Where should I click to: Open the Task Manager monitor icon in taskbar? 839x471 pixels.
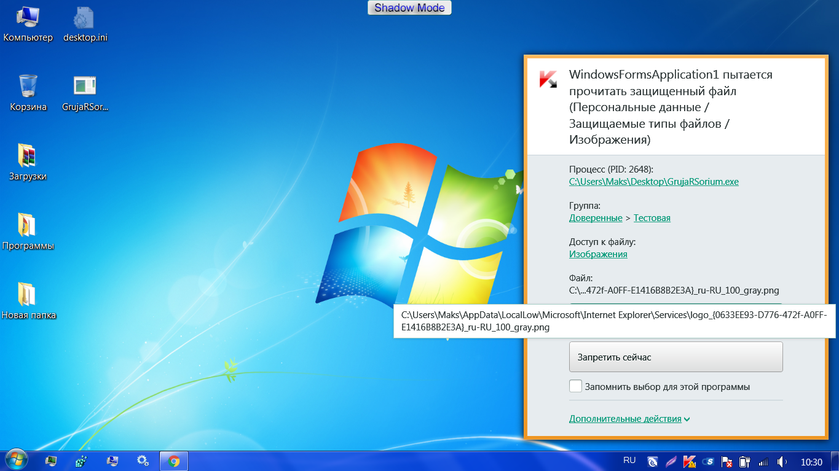[51, 461]
